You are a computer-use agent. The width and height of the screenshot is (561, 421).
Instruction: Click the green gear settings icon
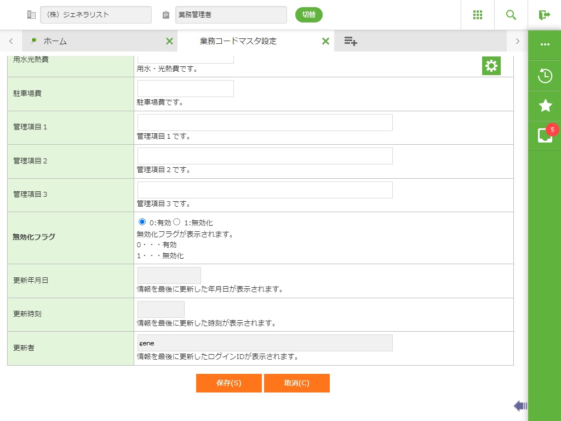tap(491, 66)
